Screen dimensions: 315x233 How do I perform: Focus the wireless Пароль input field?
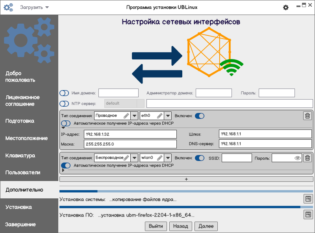(x=287, y=158)
